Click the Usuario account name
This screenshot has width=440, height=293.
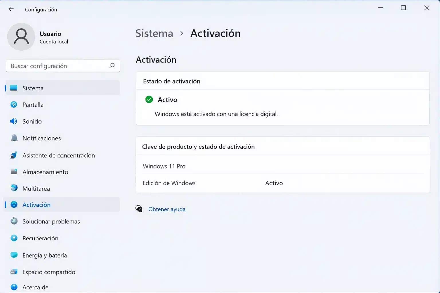pos(50,34)
